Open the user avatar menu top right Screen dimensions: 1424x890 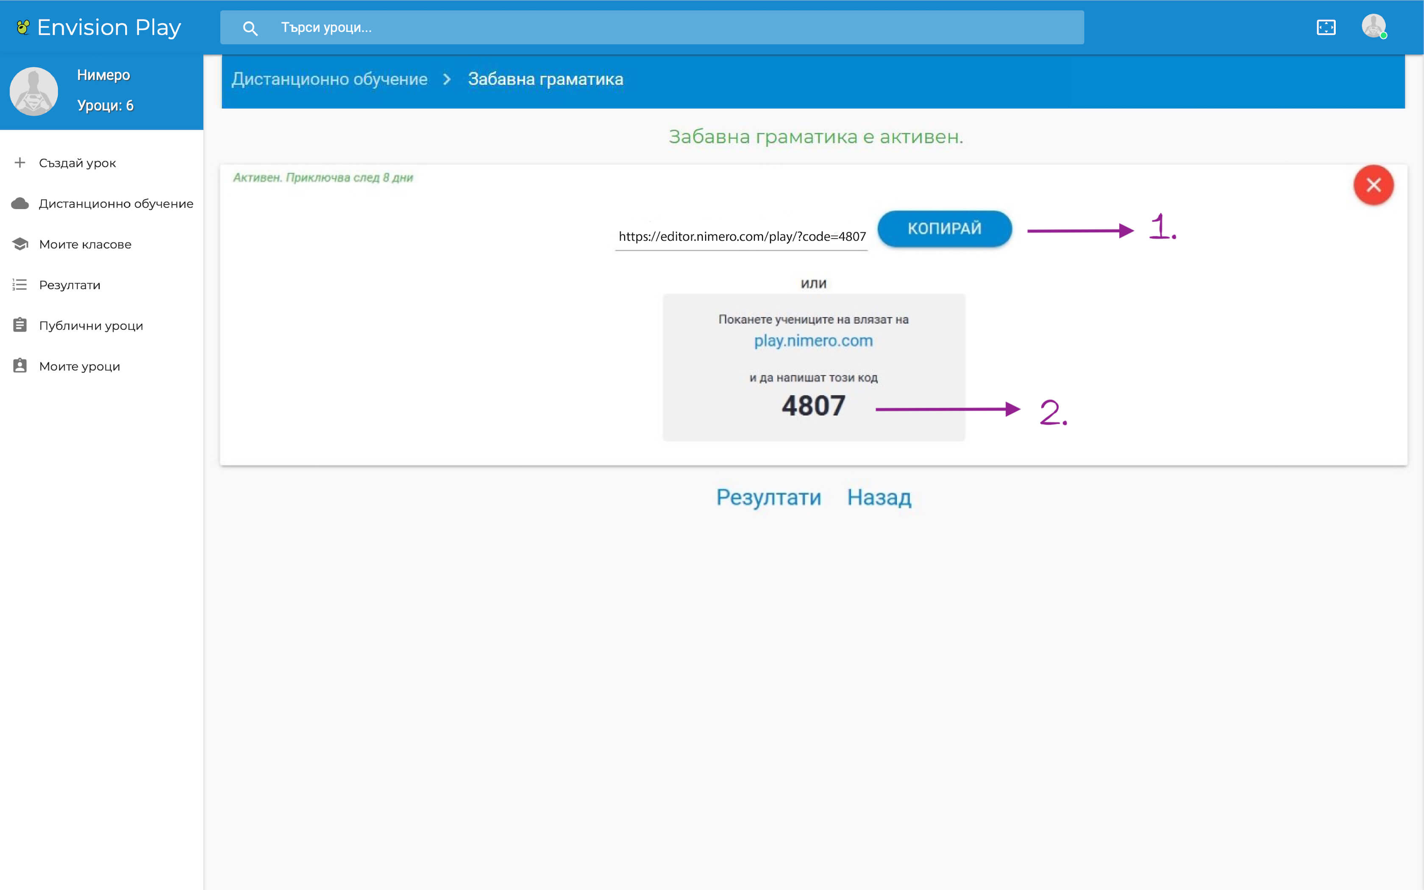click(x=1374, y=26)
